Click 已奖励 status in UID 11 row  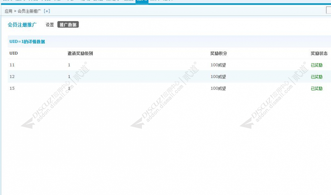pyautogui.click(x=317, y=65)
